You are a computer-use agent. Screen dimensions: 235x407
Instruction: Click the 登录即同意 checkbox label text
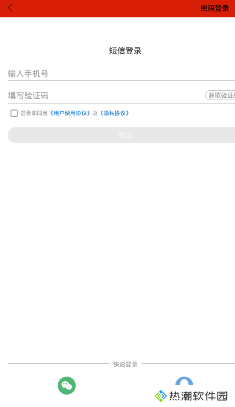pyautogui.click(x=34, y=113)
